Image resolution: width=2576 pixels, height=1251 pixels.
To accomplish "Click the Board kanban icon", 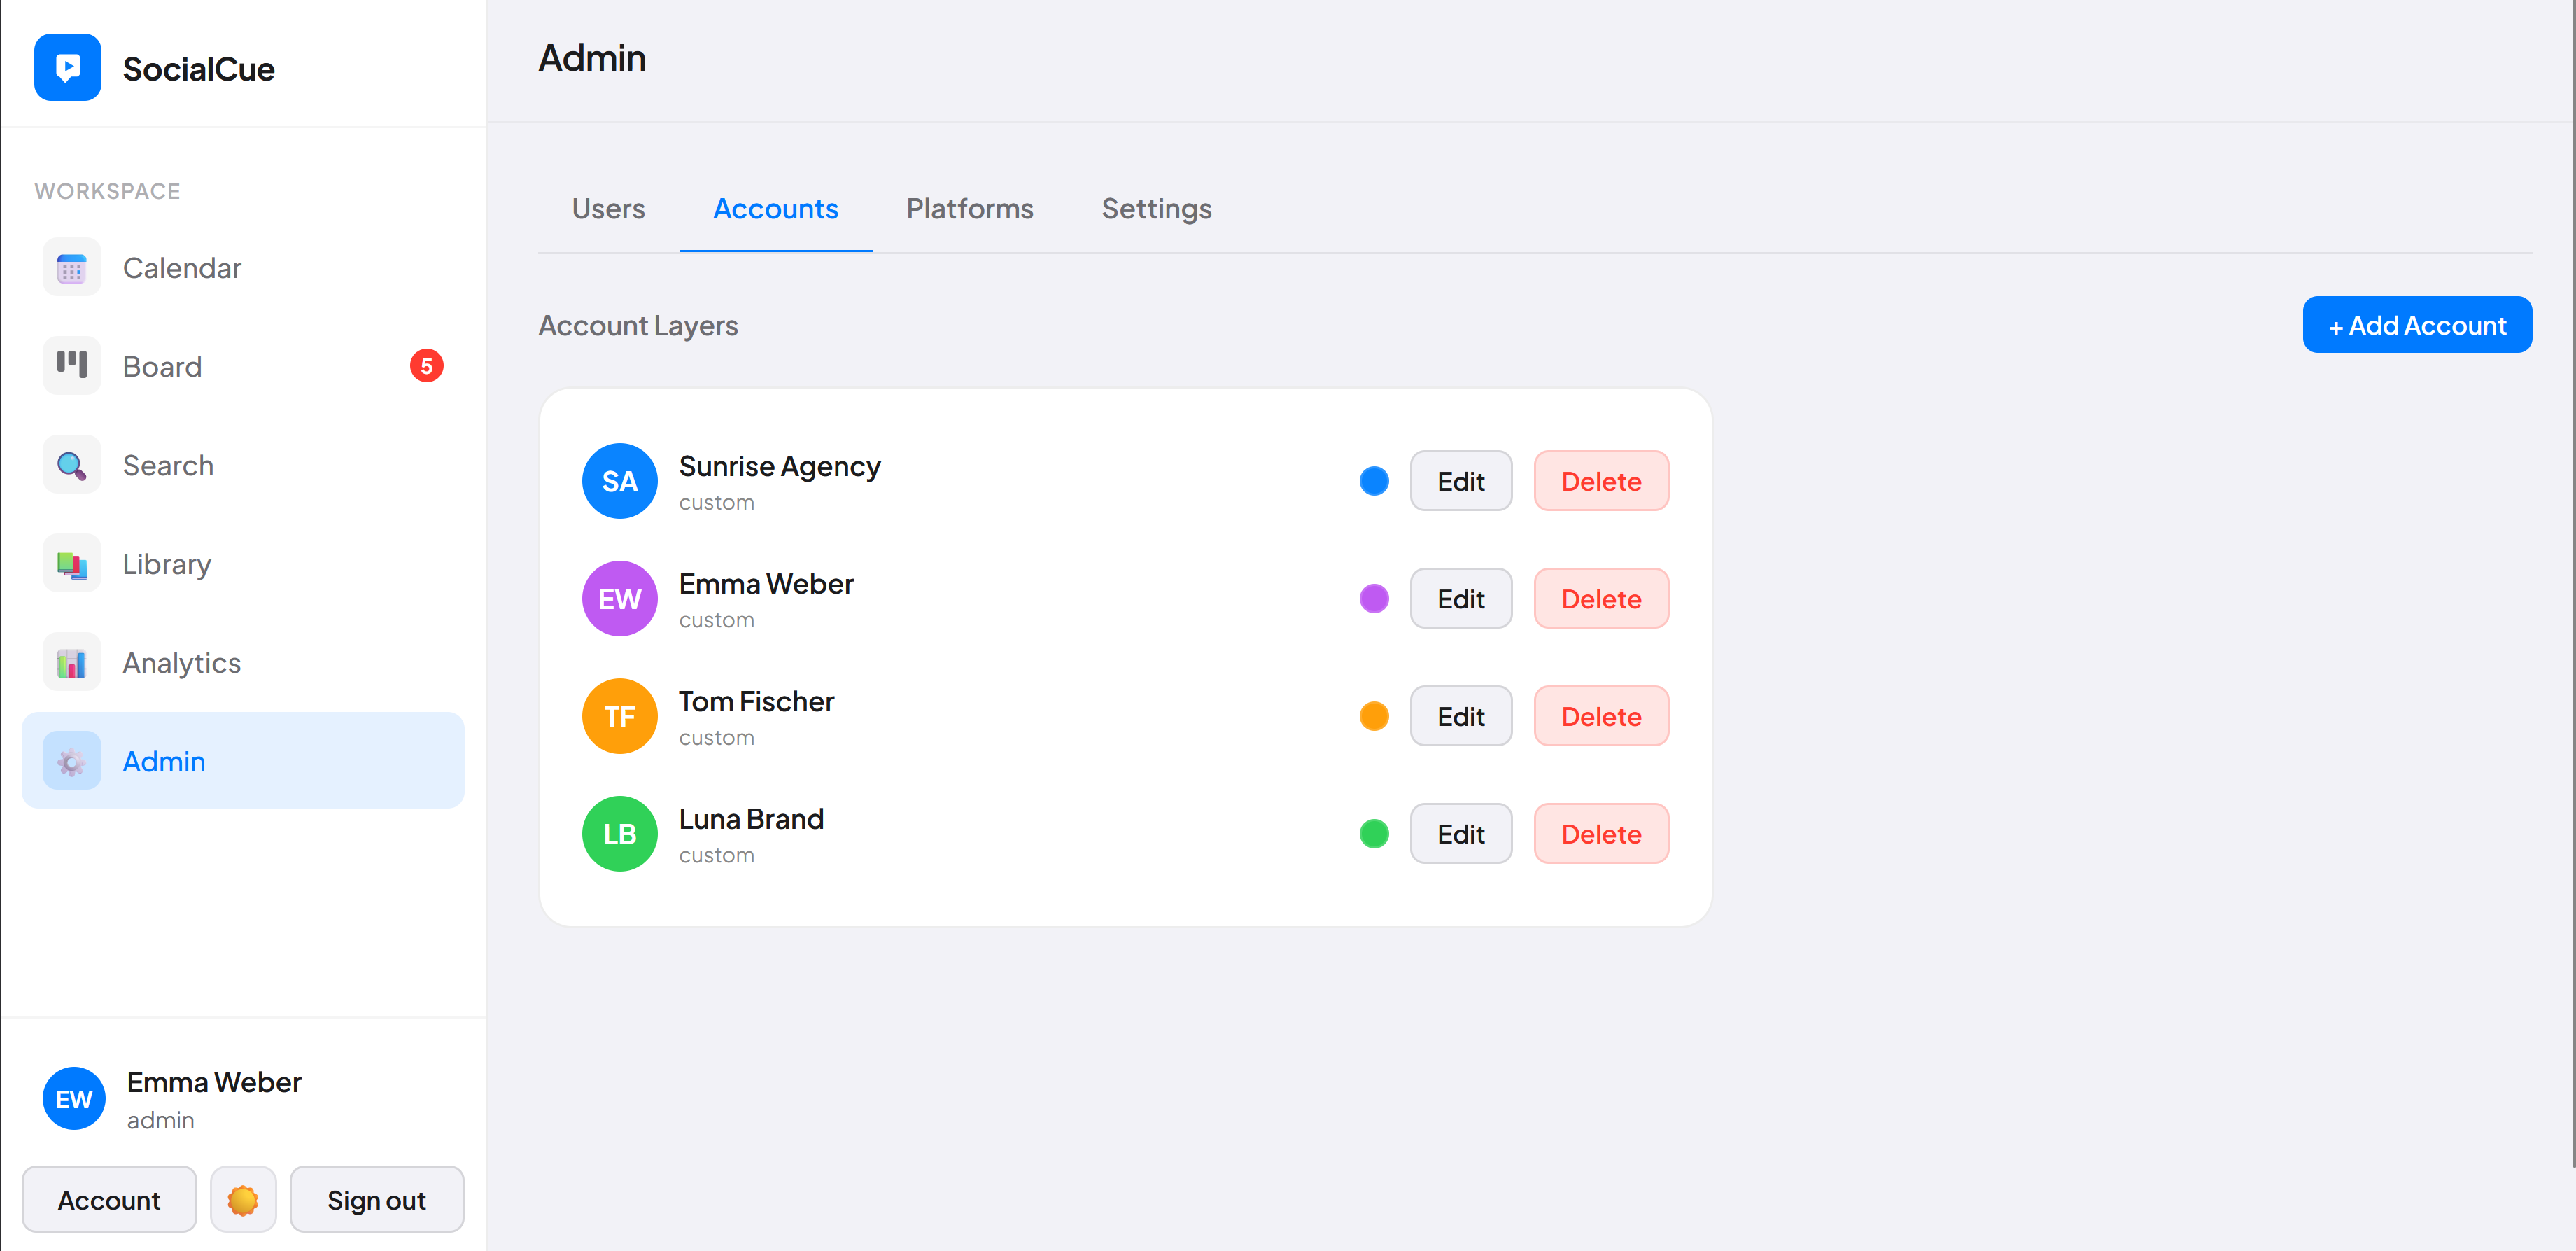I will 71,365.
